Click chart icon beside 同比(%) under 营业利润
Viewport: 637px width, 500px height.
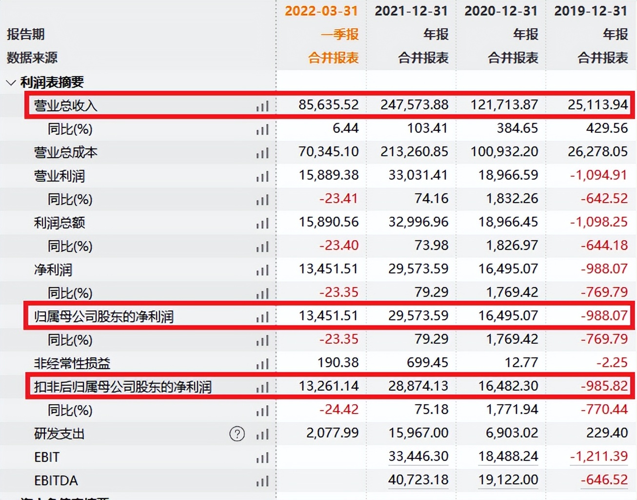[x=262, y=200]
